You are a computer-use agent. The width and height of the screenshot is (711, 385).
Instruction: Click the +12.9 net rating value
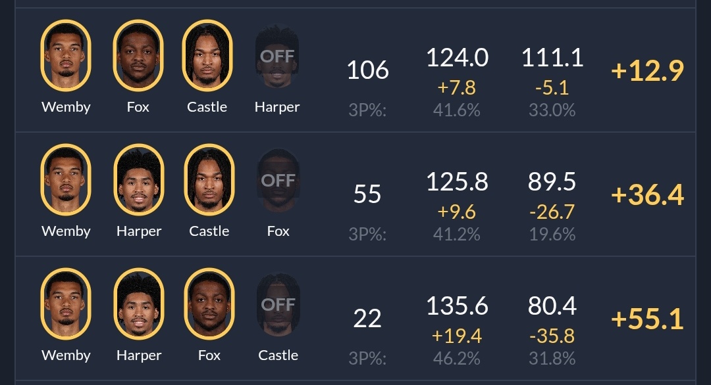pos(647,71)
